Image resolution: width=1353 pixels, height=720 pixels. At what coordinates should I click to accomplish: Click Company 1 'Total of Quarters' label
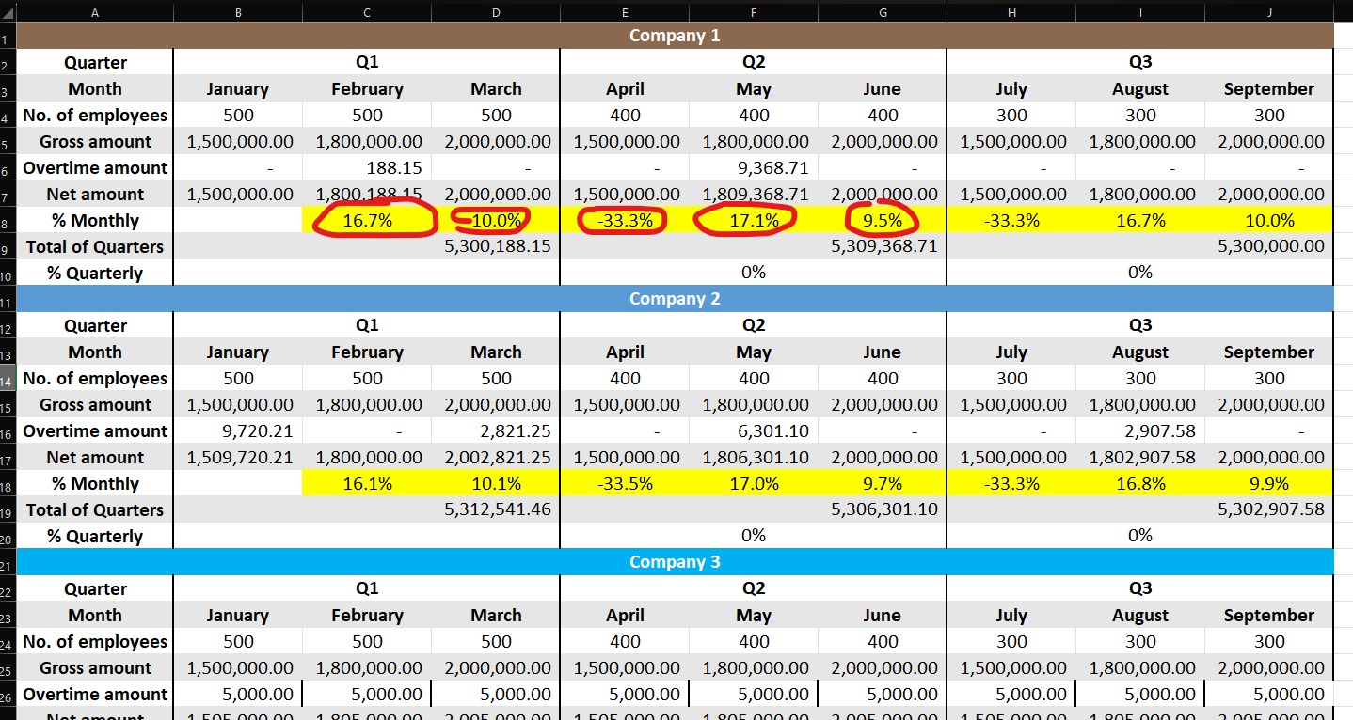tap(95, 247)
